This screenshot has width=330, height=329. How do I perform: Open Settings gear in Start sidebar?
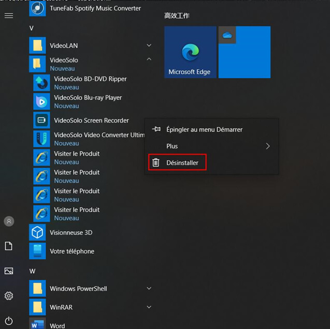(x=9, y=296)
